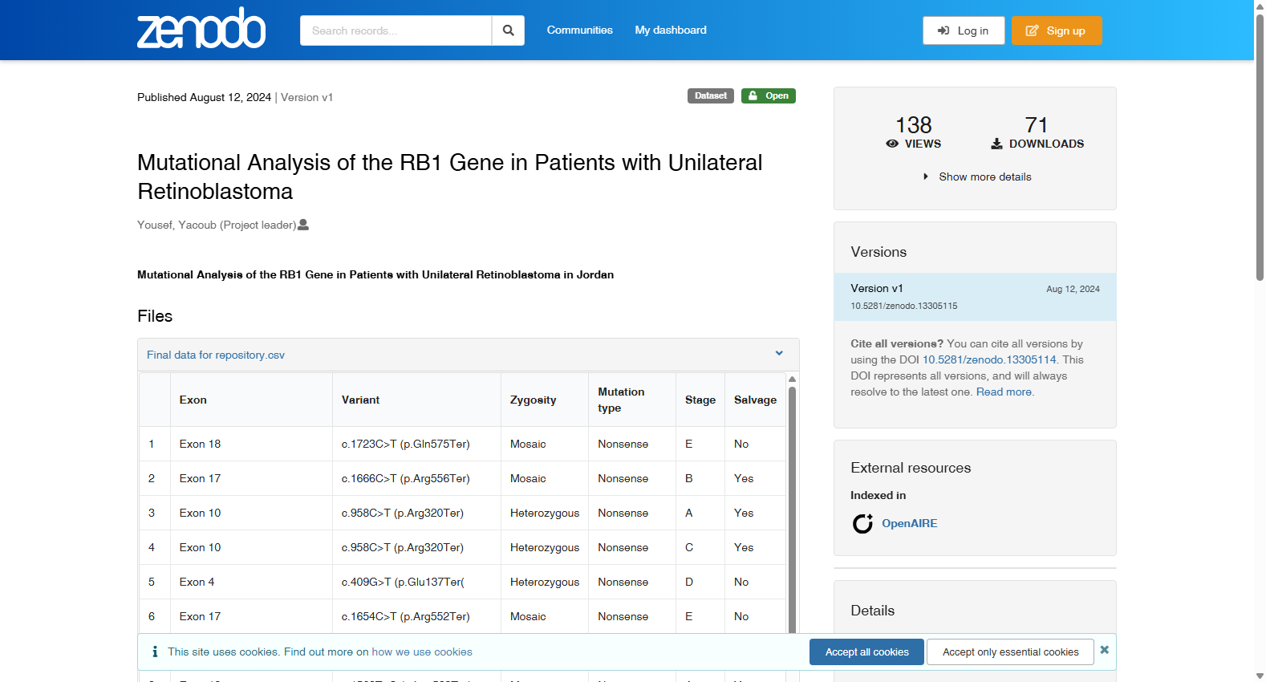
Task: Click the search magnifier icon button
Action: click(x=508, y=30)
